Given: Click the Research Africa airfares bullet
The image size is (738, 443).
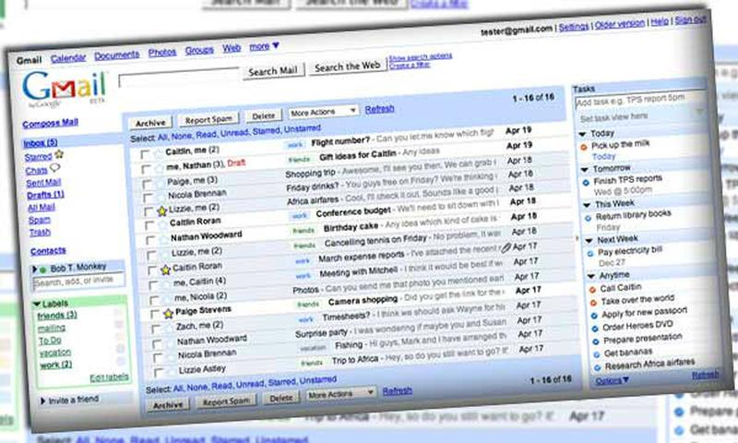Looking at the screenshot, I should pos(598,367).
